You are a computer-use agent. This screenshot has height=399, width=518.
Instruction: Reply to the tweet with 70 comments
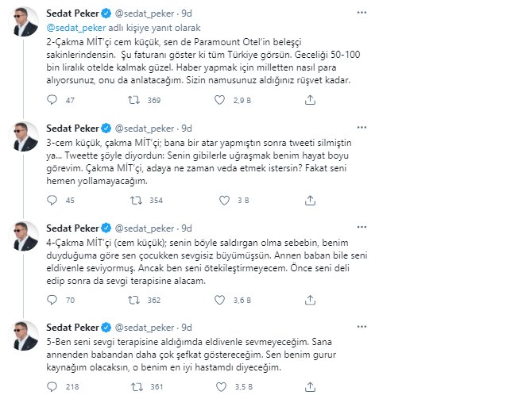(52, 300)
